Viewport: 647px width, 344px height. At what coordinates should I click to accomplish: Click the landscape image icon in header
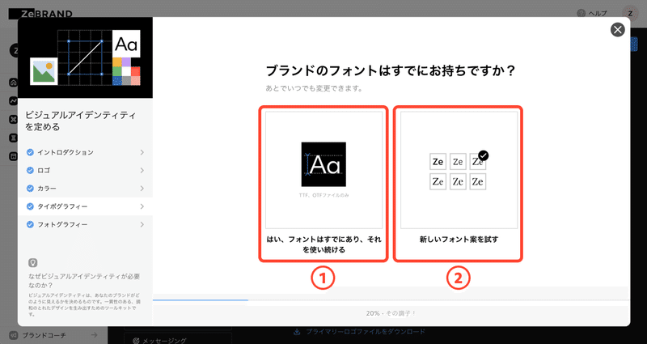coord(44,71)
